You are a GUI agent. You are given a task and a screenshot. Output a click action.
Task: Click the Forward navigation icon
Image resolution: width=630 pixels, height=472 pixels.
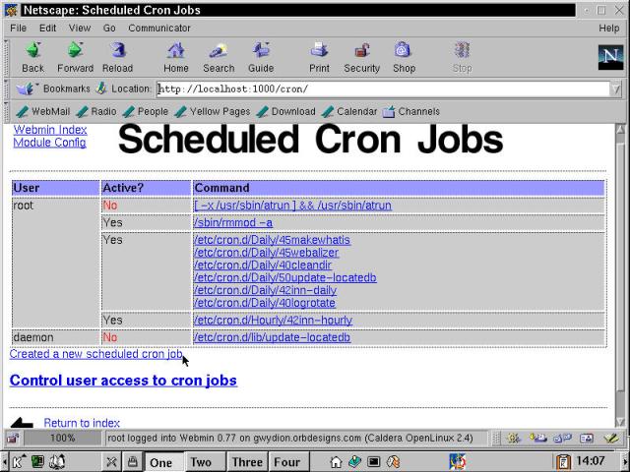tap(75, 56)
